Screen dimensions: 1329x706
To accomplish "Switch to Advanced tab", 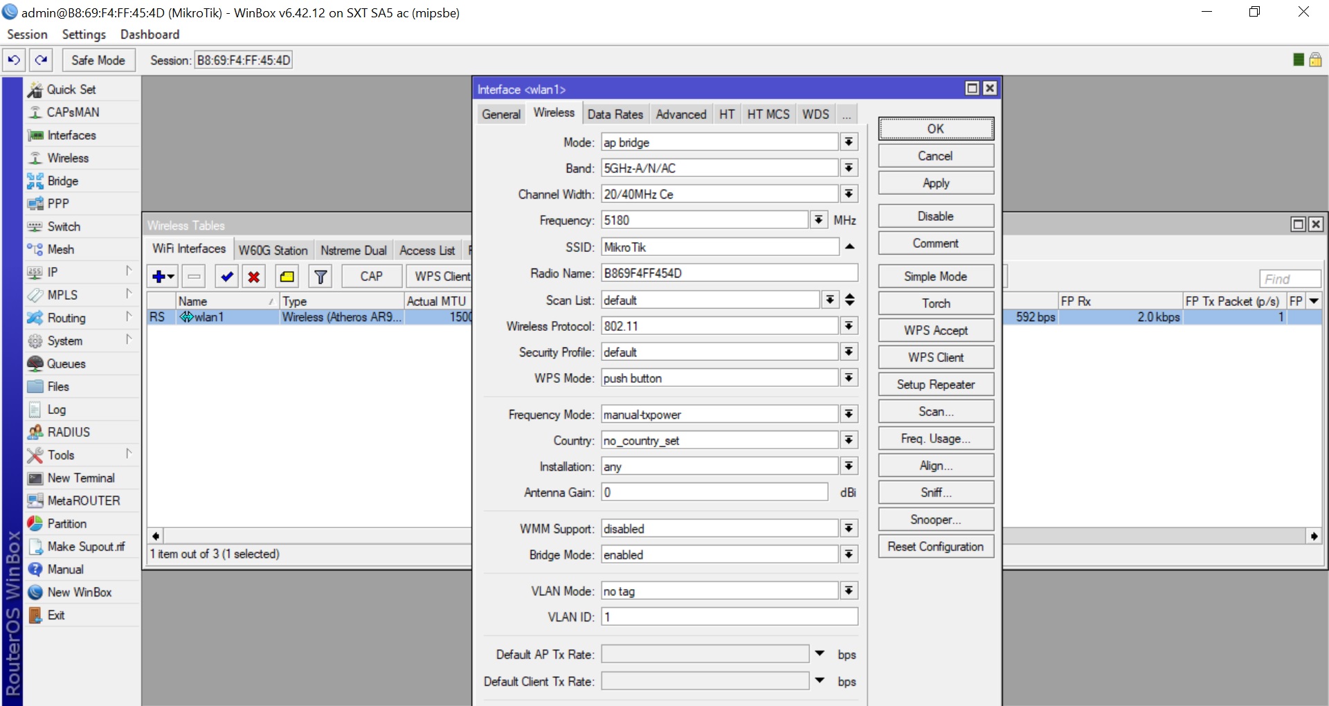I will [681, 114].
